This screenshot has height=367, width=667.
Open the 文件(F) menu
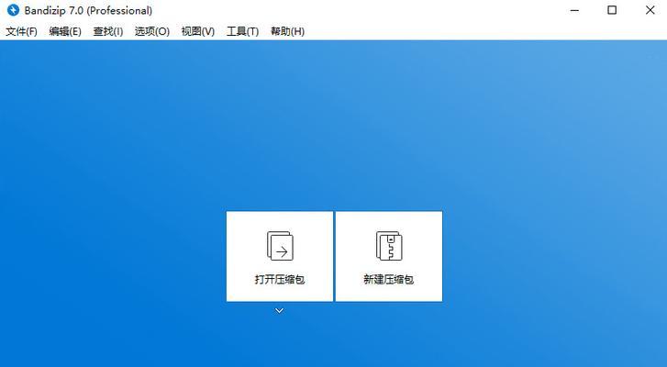pos(21,31)
